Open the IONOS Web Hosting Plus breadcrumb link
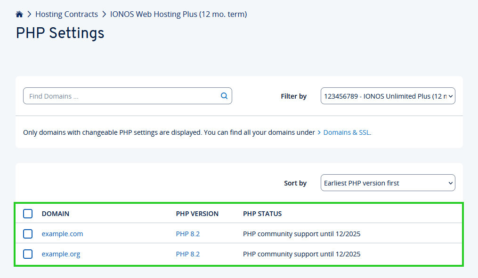 pyautogui.click(x=178, y=14)
